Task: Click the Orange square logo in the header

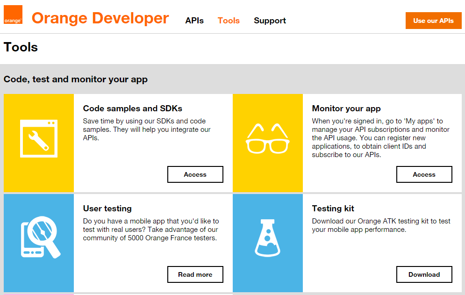Action: point(13,15)
